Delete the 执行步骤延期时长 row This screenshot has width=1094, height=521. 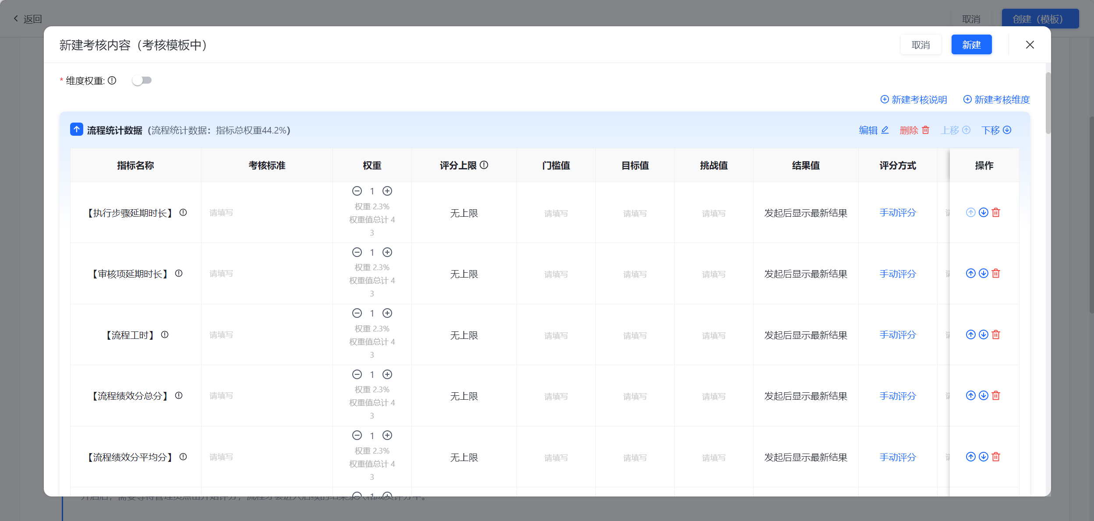pos(996,213)
